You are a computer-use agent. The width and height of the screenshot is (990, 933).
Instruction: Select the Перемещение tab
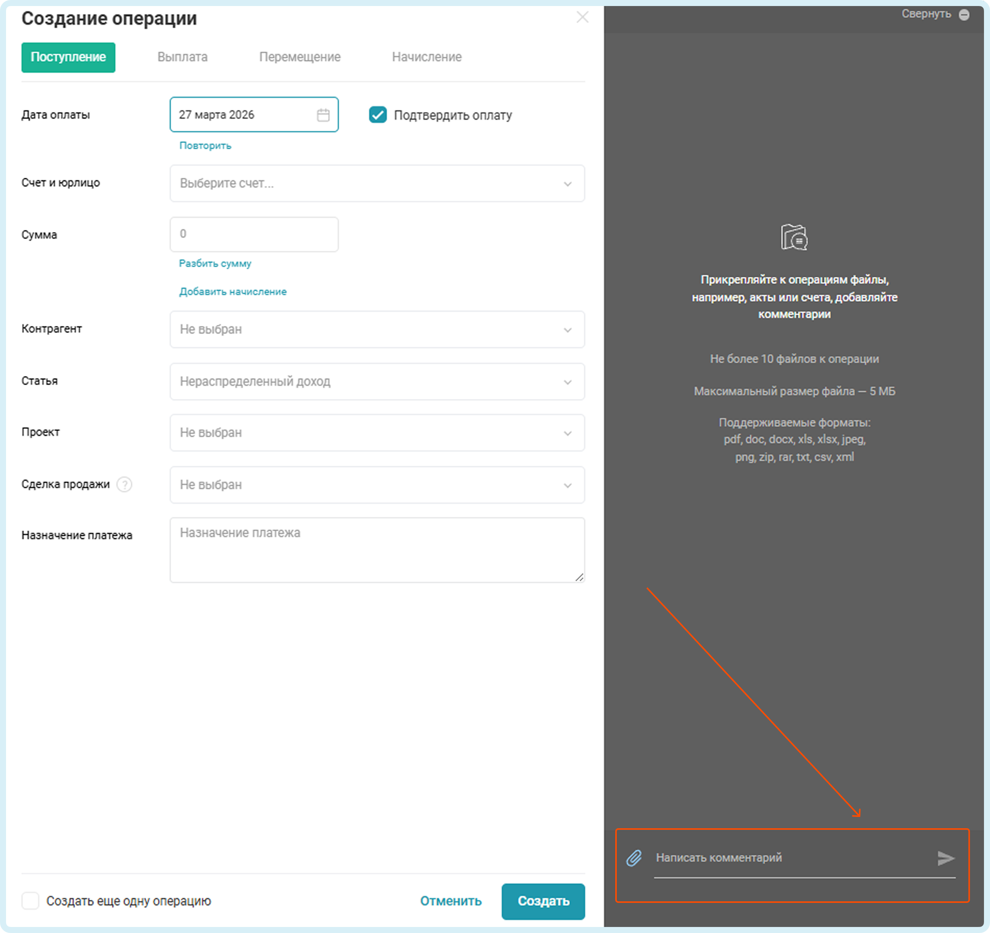[299, 57]
